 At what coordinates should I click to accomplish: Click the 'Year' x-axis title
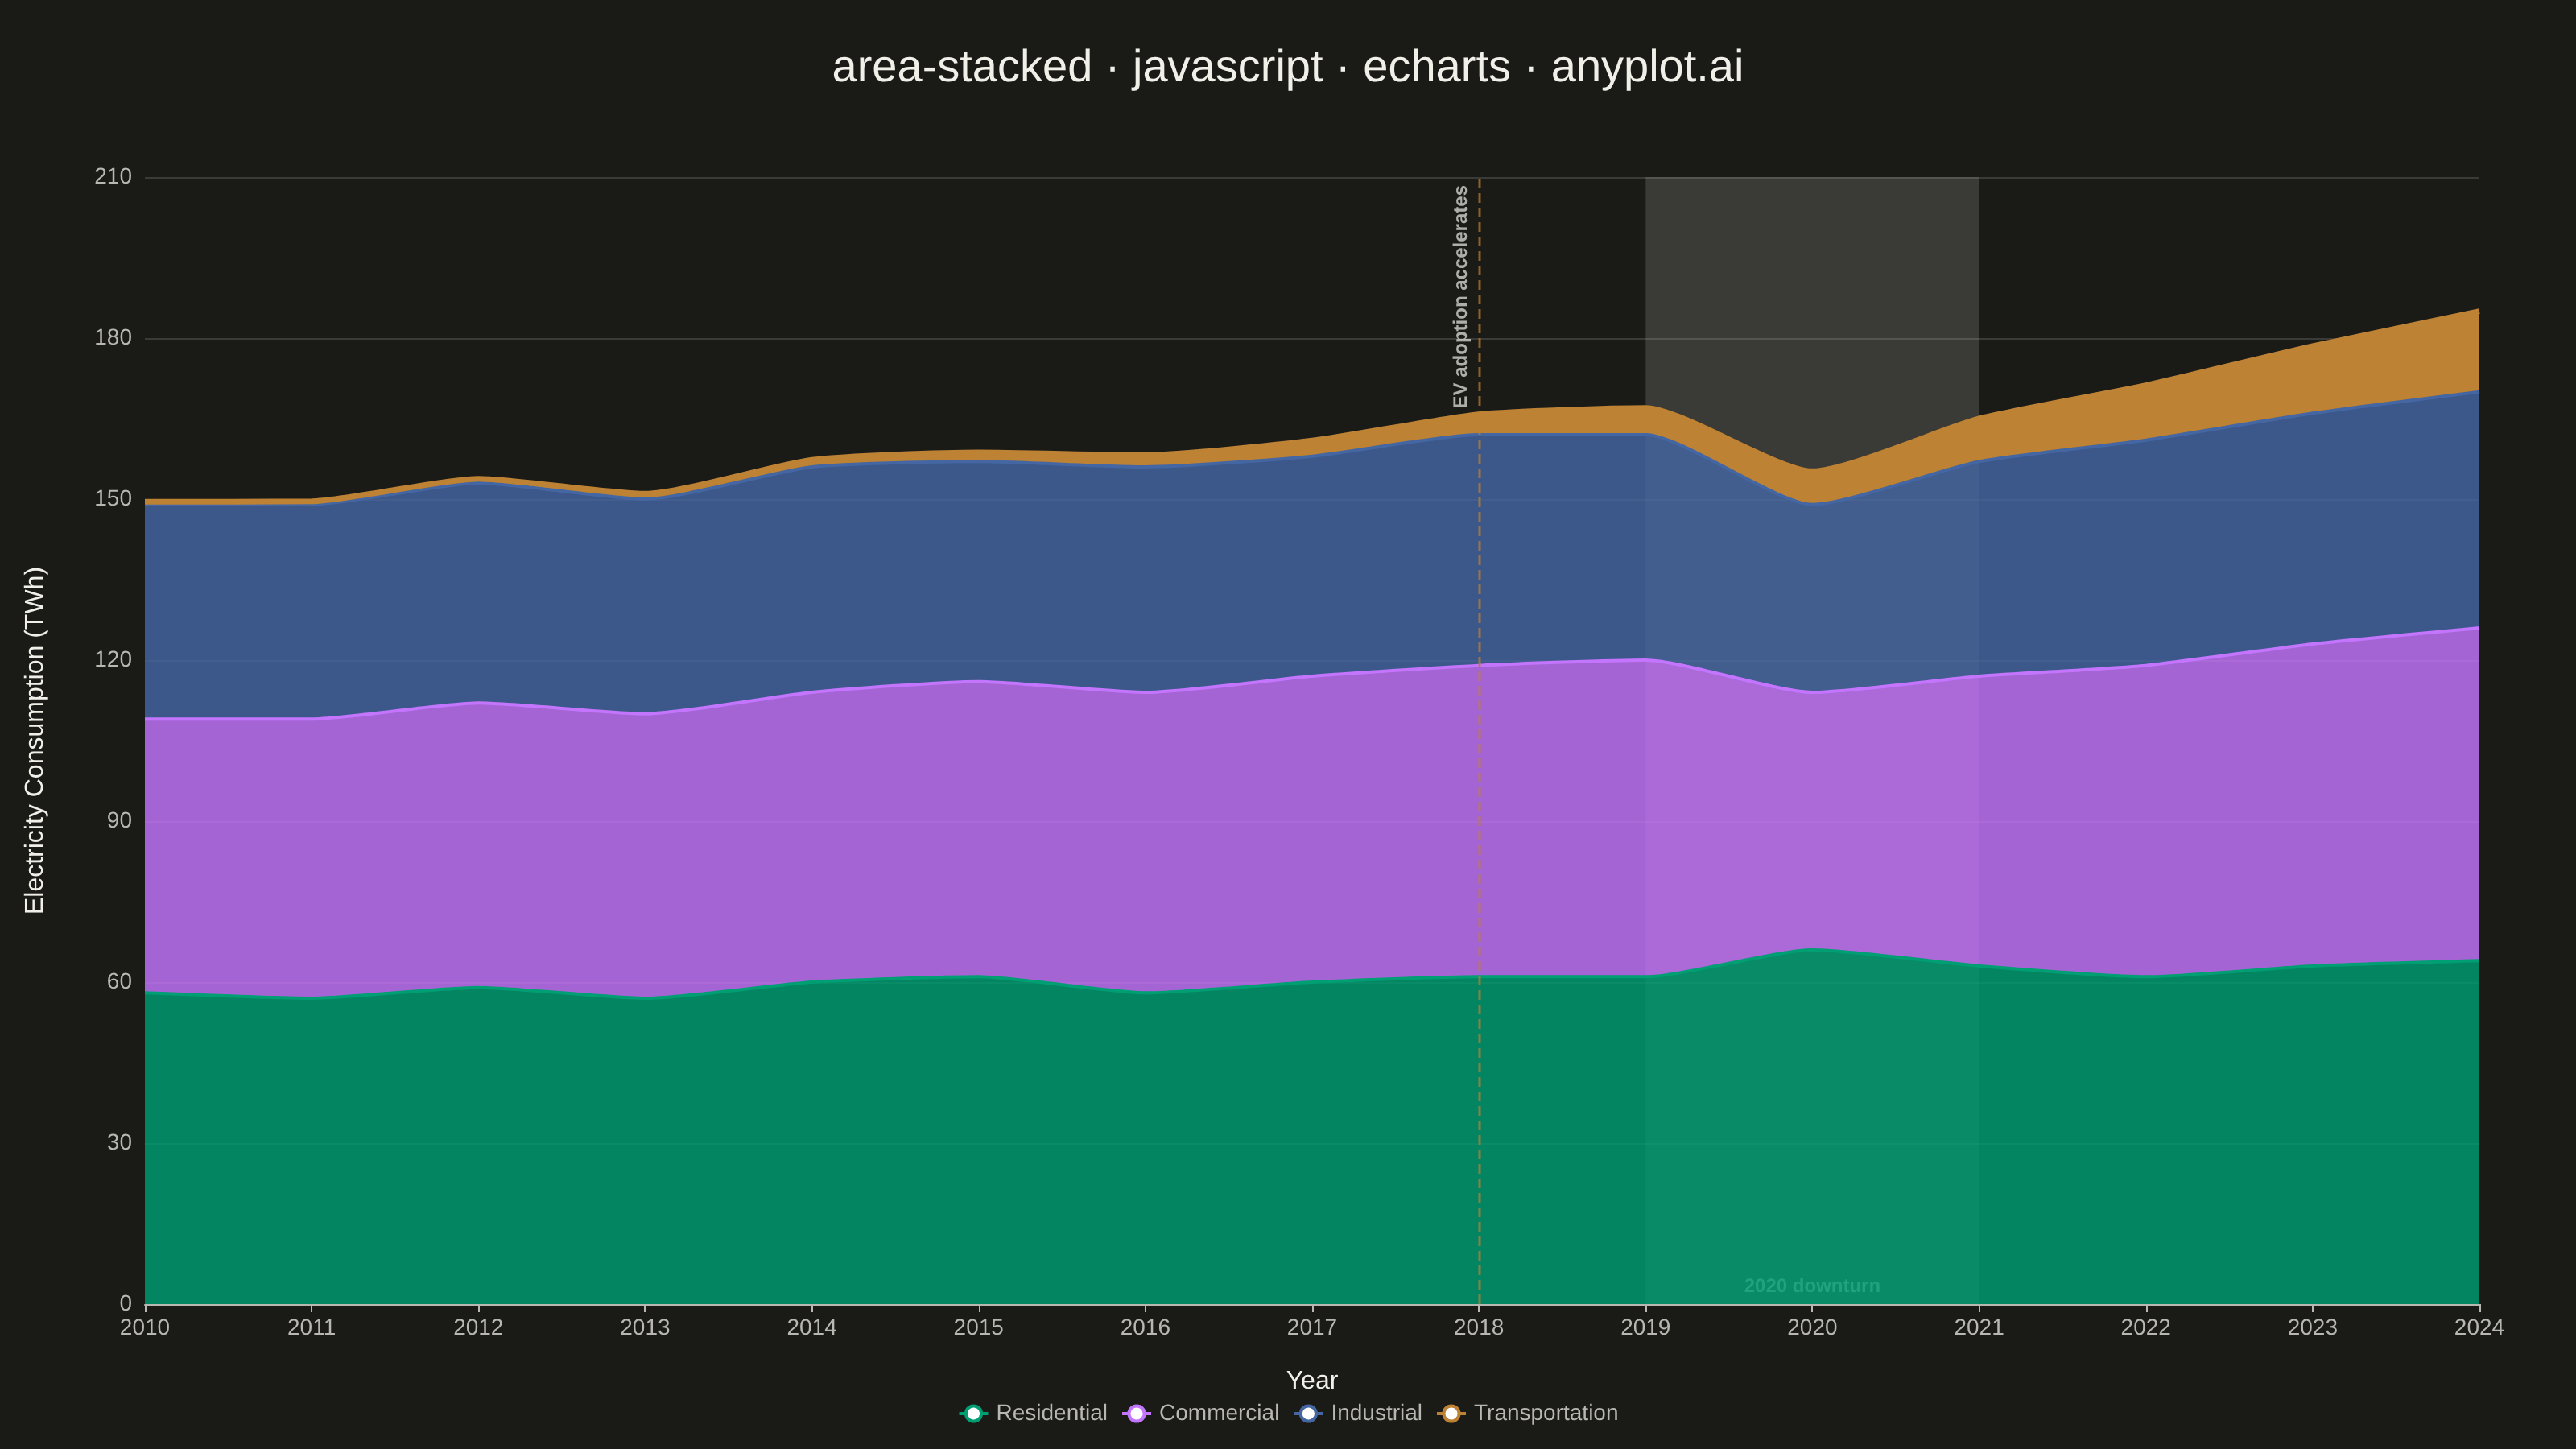(1312, 1380)
